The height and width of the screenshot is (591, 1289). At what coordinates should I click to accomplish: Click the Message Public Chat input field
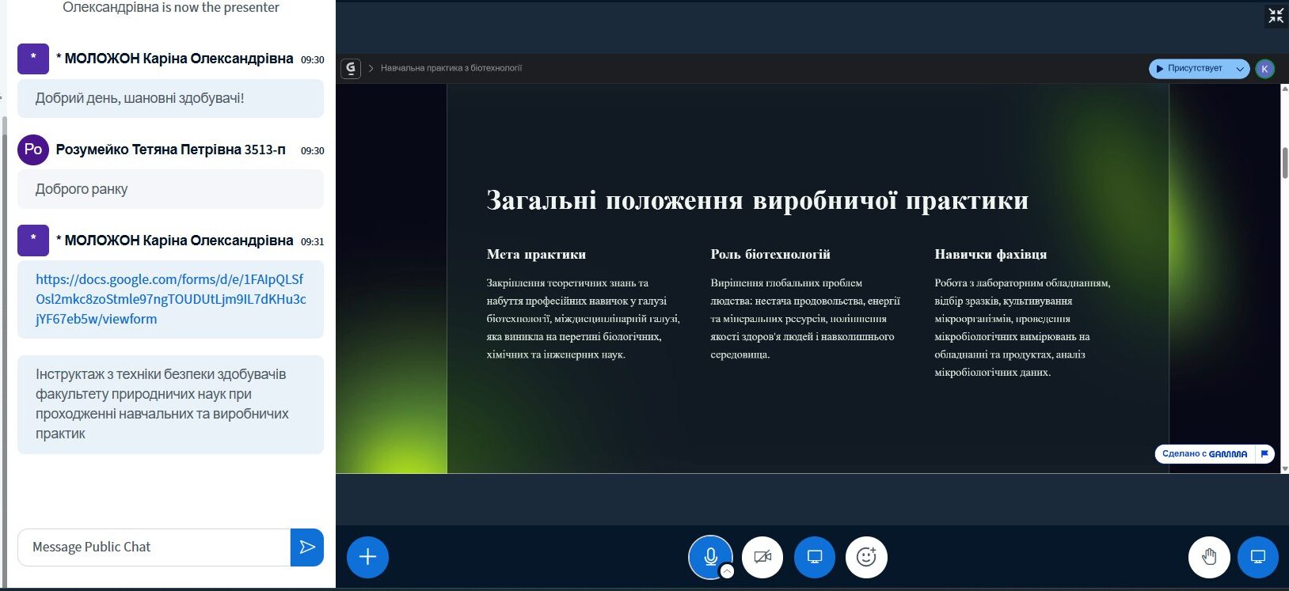[x=154, y=547]
